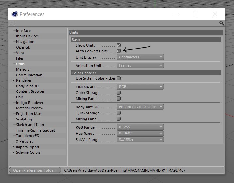234x183 pixels.
Task: Expand the Import/Export tree arrow
Action: [13, 147]
